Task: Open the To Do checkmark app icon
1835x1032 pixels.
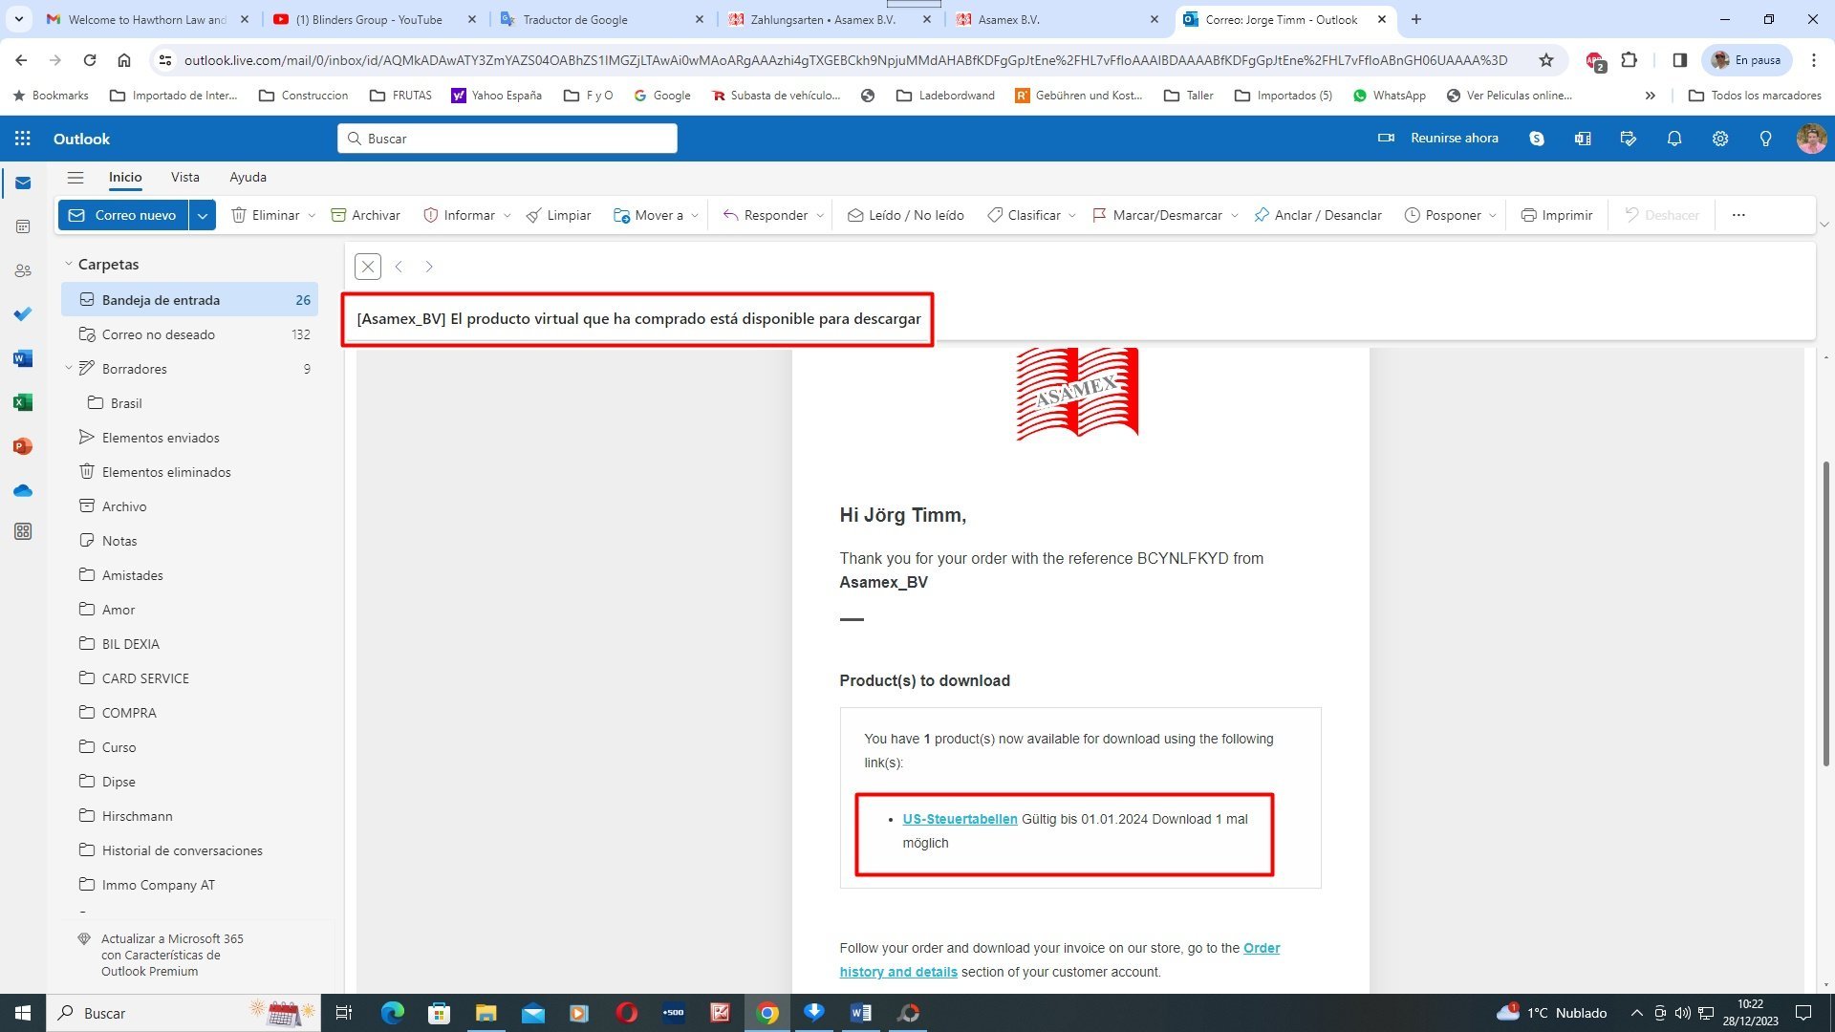Action: point(23,314)
